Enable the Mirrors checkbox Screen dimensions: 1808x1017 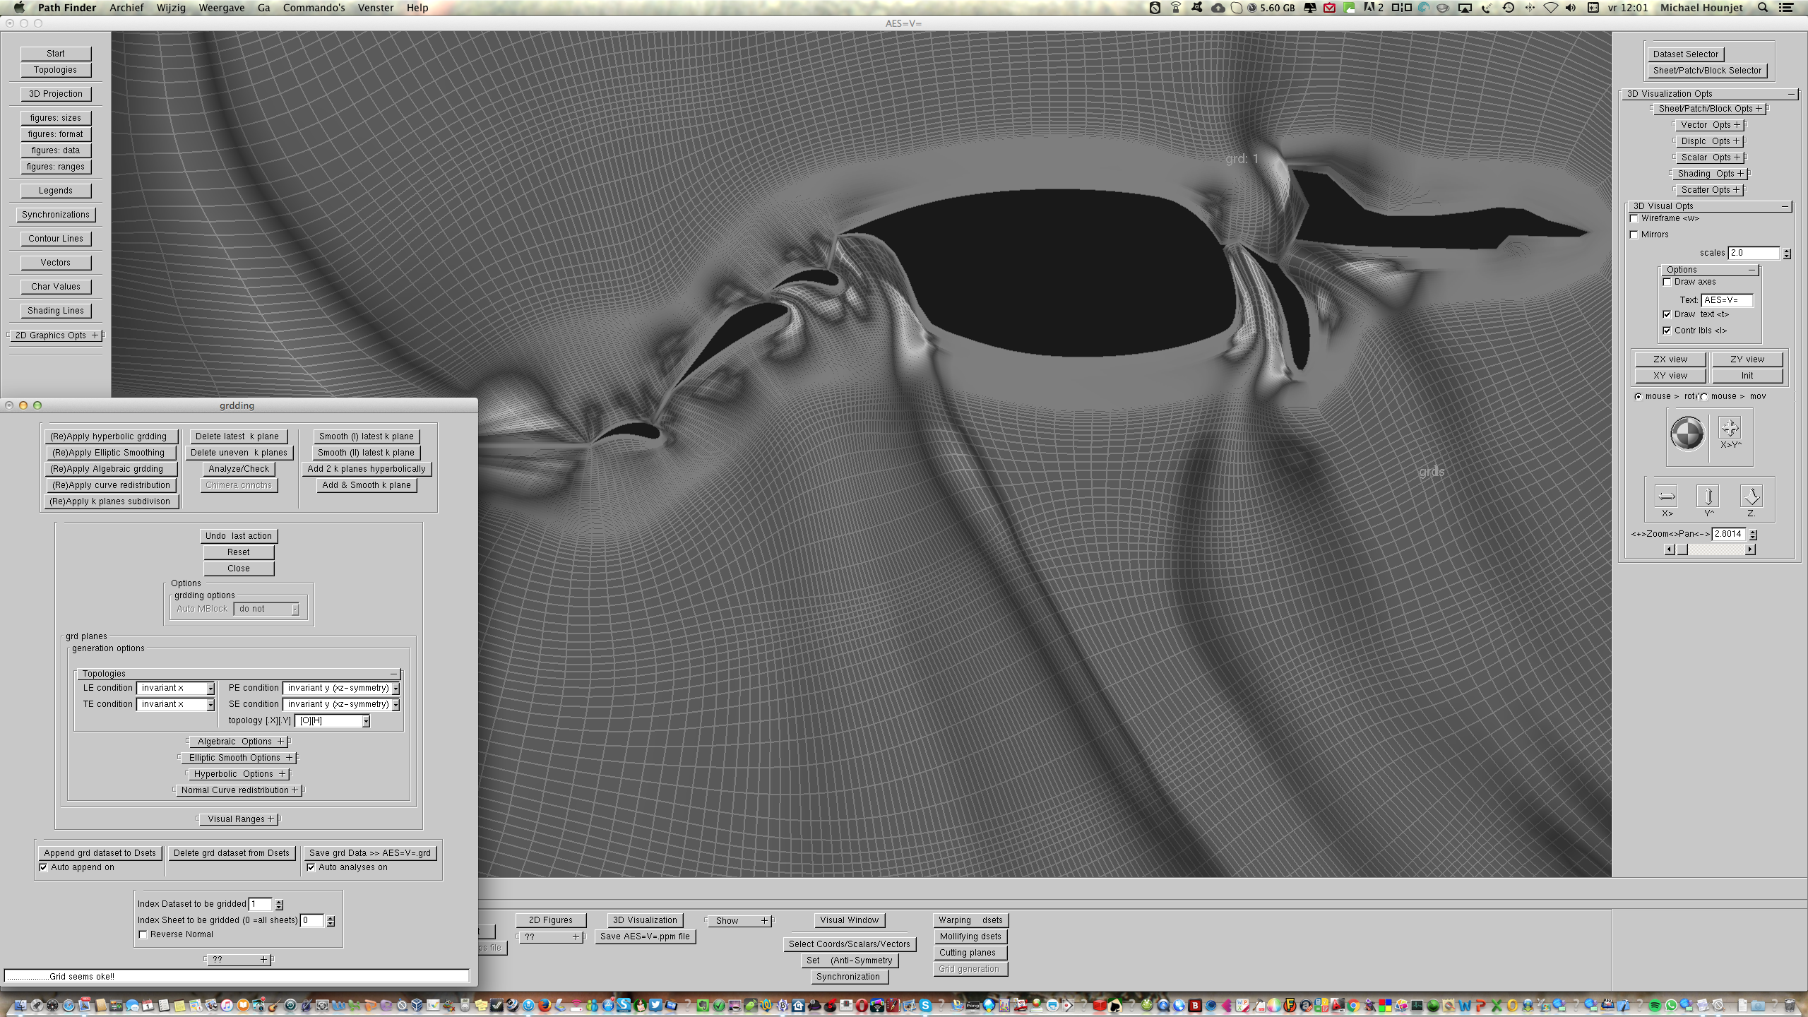pos(1634,235)
